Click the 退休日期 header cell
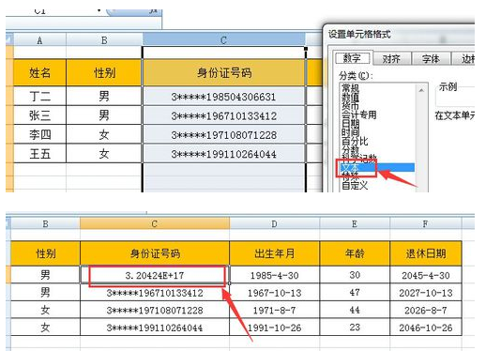 point(426,253)
